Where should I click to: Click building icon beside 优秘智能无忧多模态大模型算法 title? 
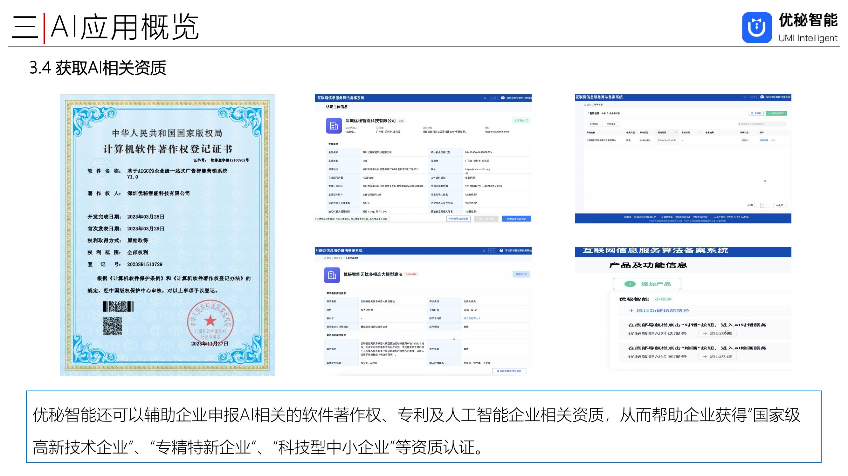click(x=332, y=275)
